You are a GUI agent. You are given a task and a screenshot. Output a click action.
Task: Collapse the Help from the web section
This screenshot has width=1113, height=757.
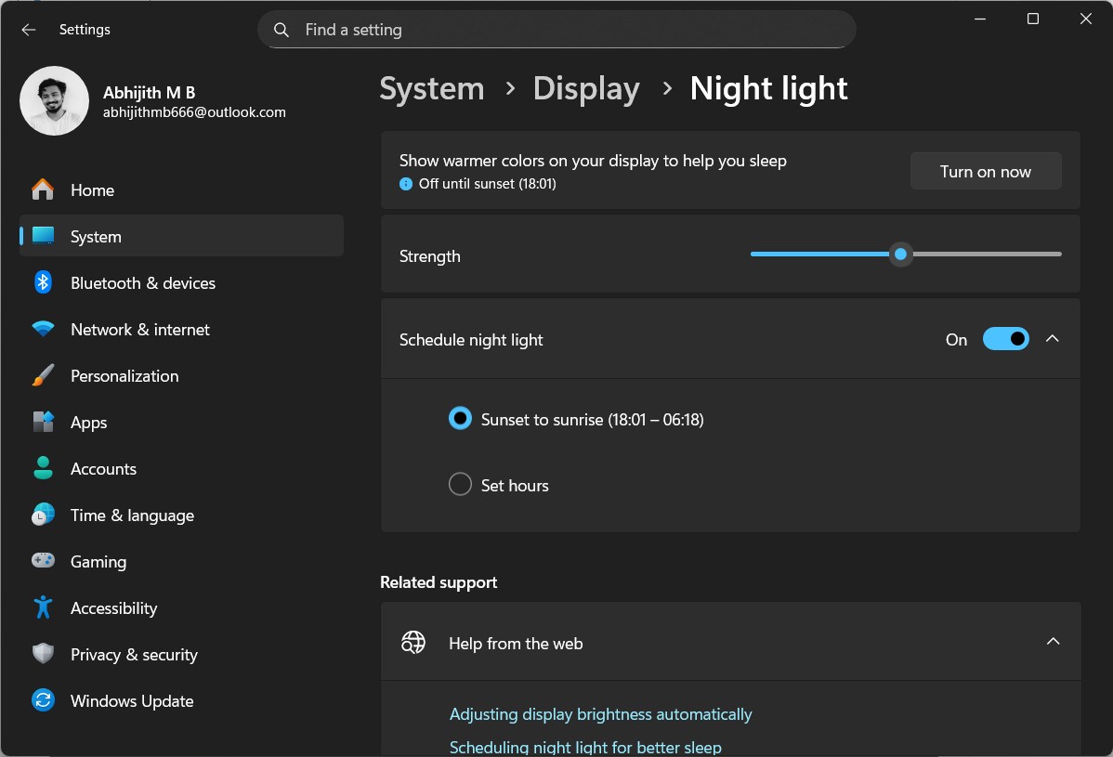point(1053,641)
